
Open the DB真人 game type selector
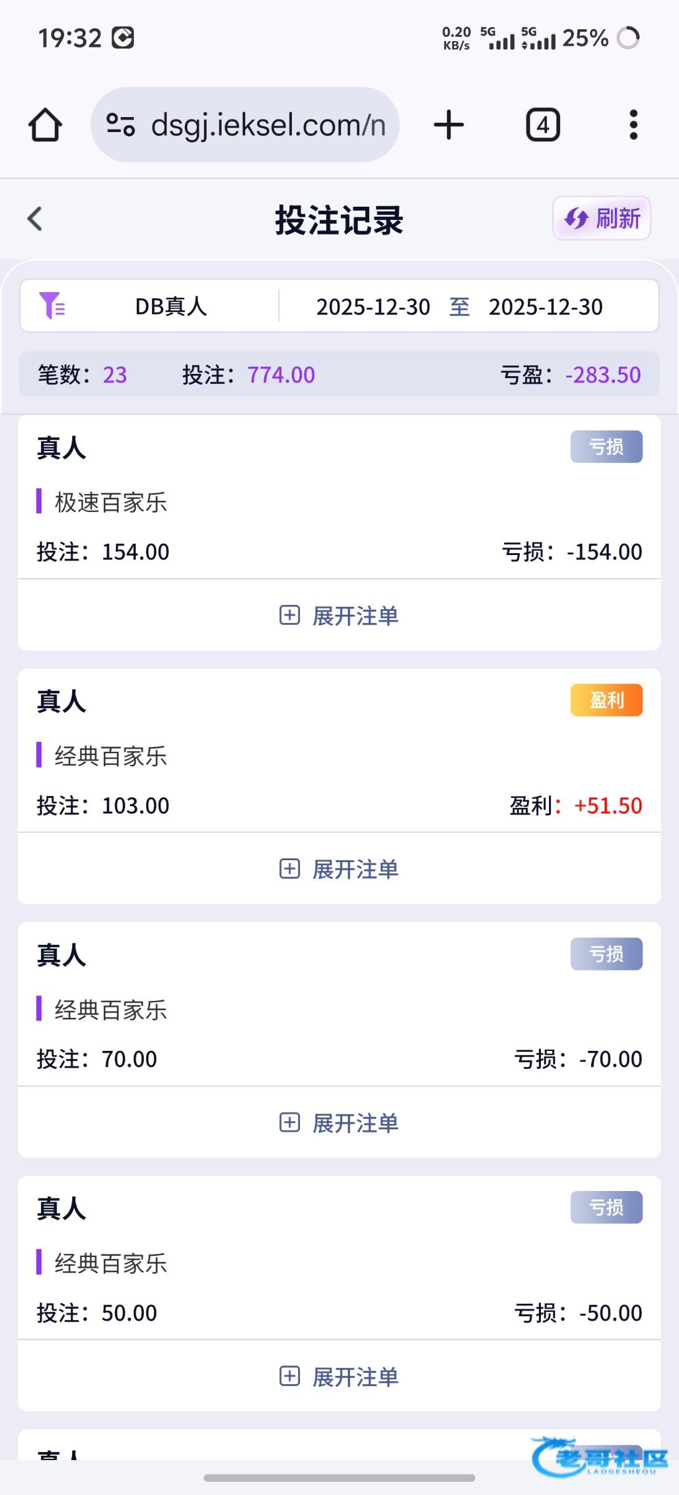(171, 306)
